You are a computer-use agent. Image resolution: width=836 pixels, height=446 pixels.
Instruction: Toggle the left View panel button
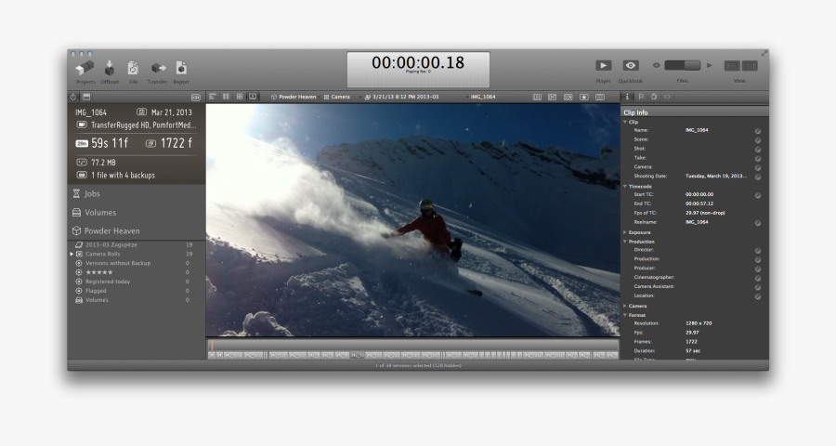(x=731, y=66)
